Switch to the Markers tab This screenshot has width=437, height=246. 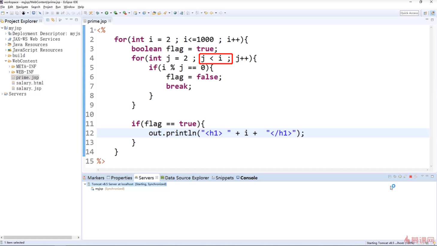click(x=94, y=178)
